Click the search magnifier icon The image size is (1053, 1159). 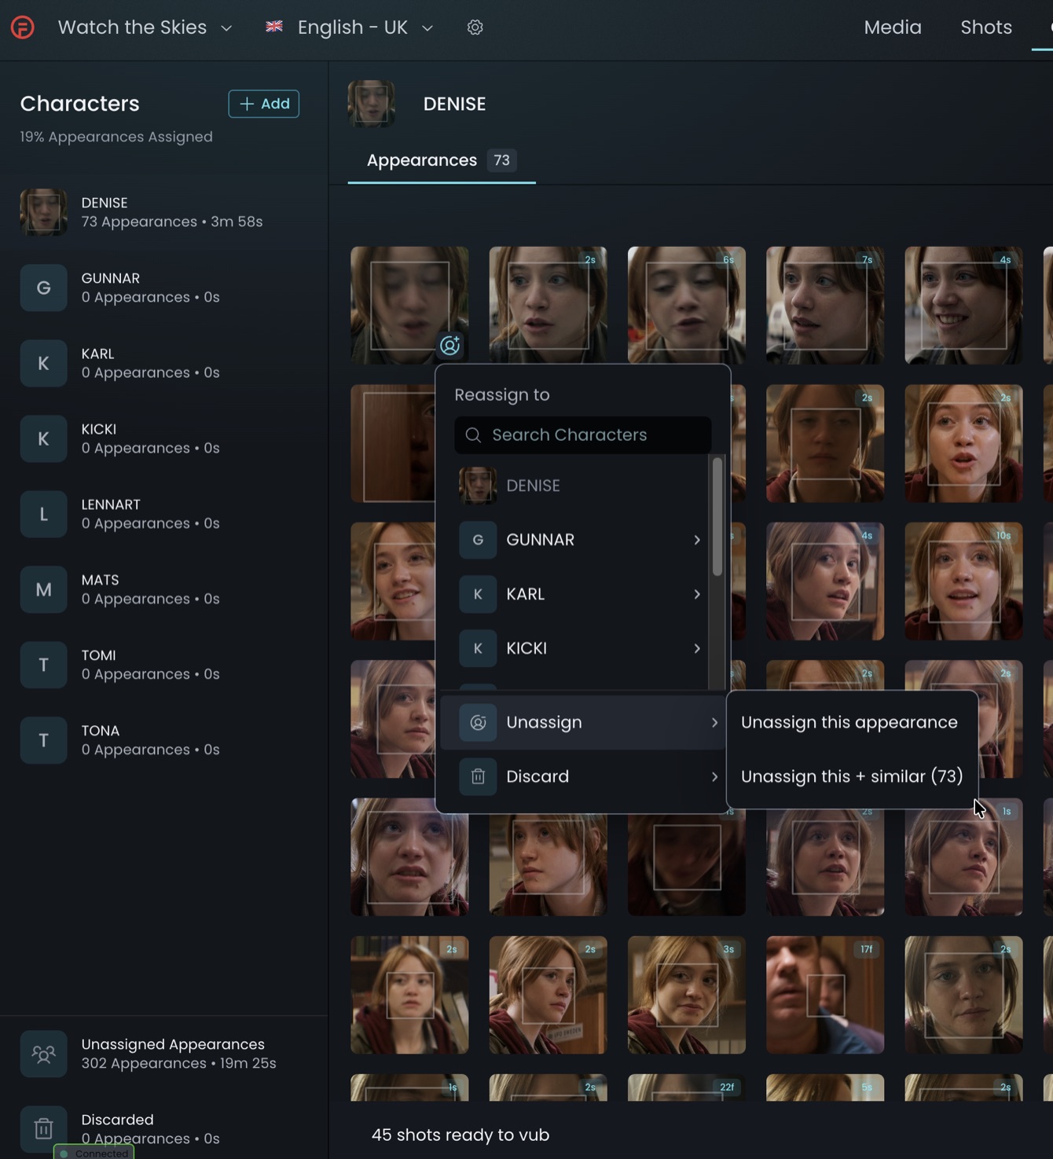(x=473, y=435)
